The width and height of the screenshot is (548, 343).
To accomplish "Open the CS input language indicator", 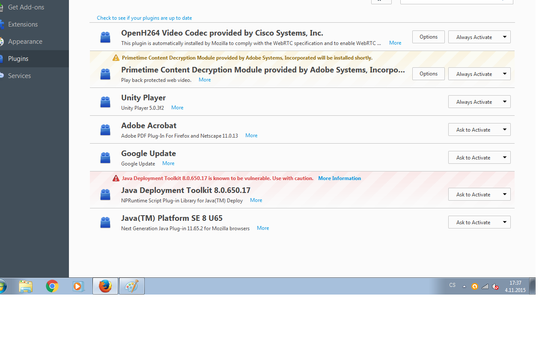I will [x=453, y=286].
